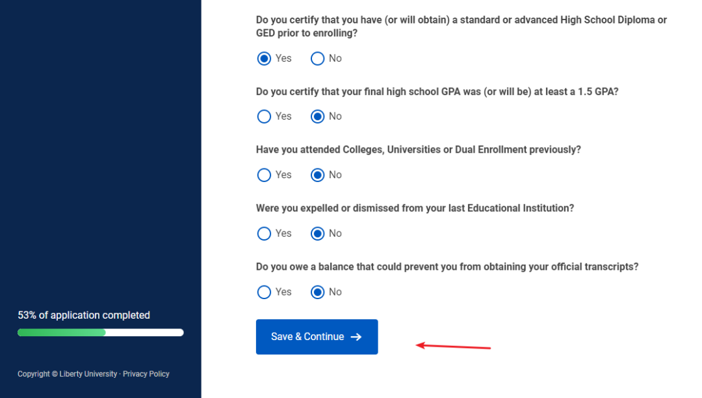Click the official transcripts balance question text
Image resolution: width=702 pixels, height=398 pixels.
(x=447, y=267)
